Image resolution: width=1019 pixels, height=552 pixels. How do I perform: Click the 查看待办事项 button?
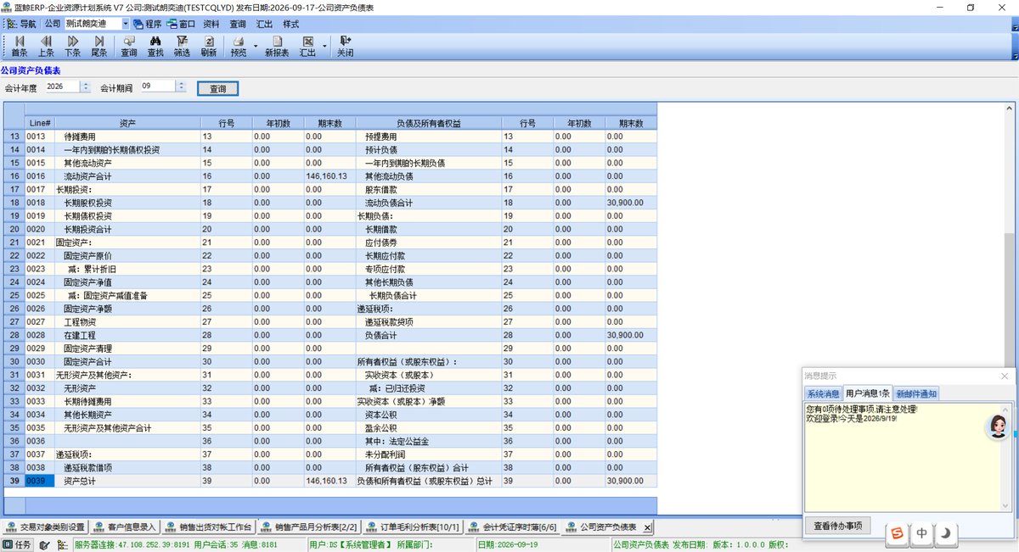click(x=837, y=526)
